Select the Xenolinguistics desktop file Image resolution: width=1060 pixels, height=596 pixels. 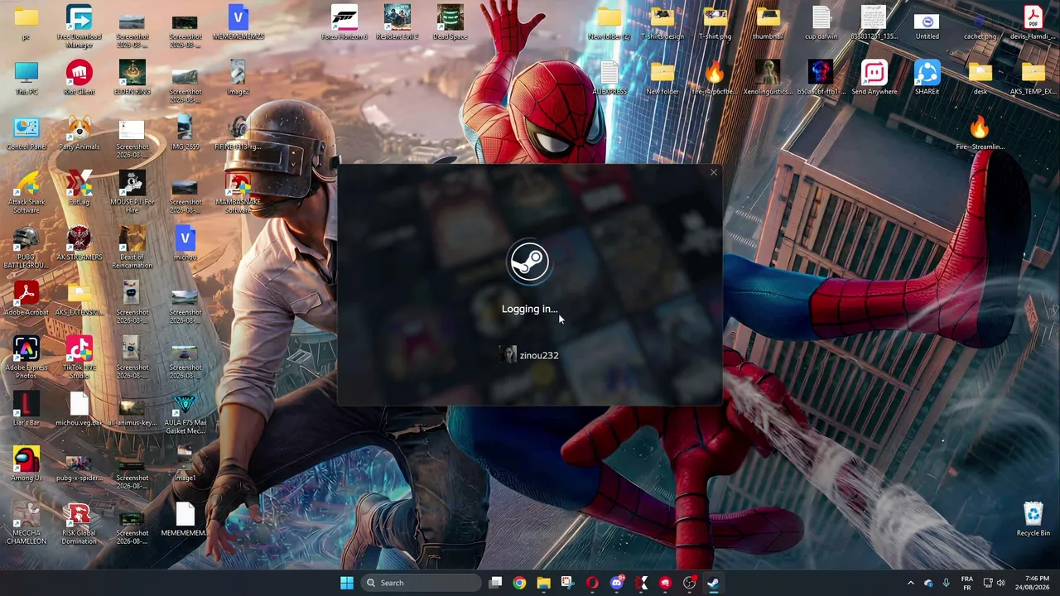click(x=768, y=78)
